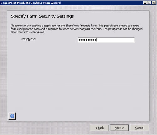This screenshot has width=157, height=135.
Task: Place cursor on the masked passphrase dots
Action: (x=87, y=40)
